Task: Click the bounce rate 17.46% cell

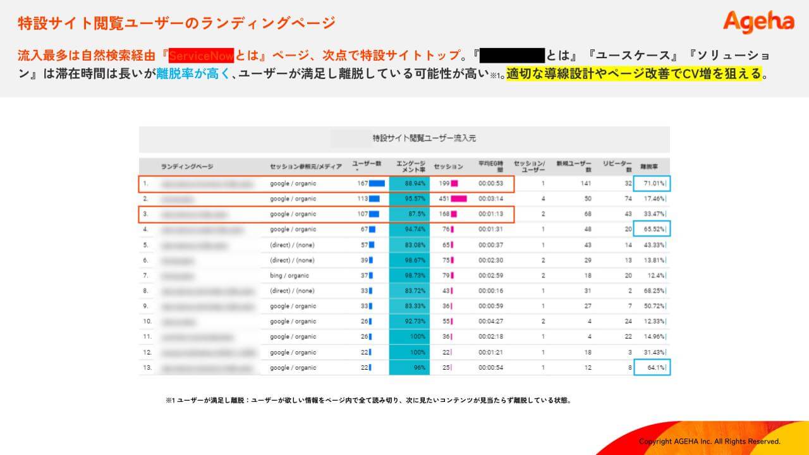Action: 654,198
